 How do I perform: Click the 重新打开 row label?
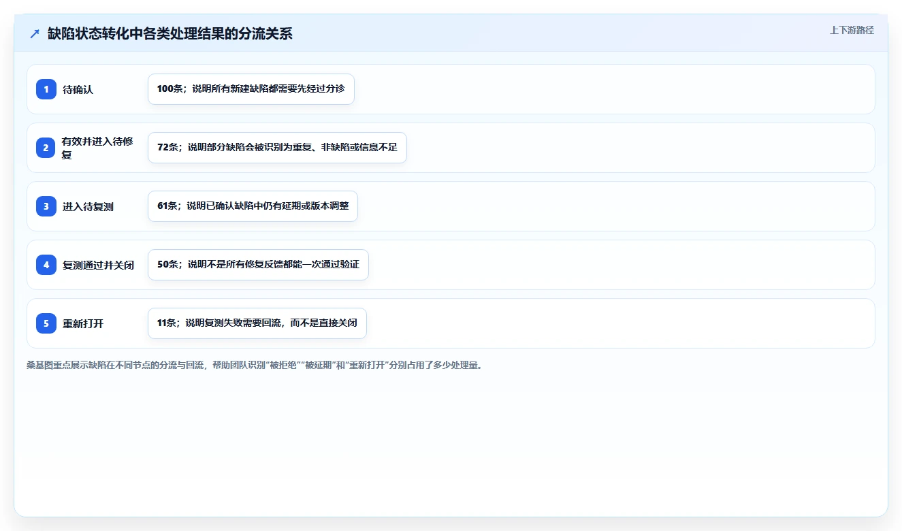point(83,323)
